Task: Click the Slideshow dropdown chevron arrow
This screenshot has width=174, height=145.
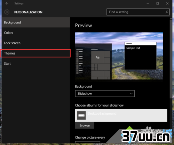Action: click(131, 94)
